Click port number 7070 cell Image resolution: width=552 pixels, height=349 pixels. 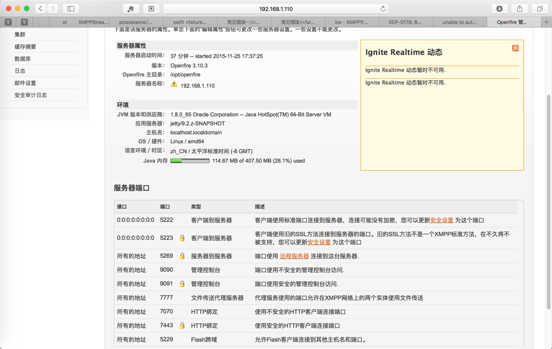click(167, 312)
